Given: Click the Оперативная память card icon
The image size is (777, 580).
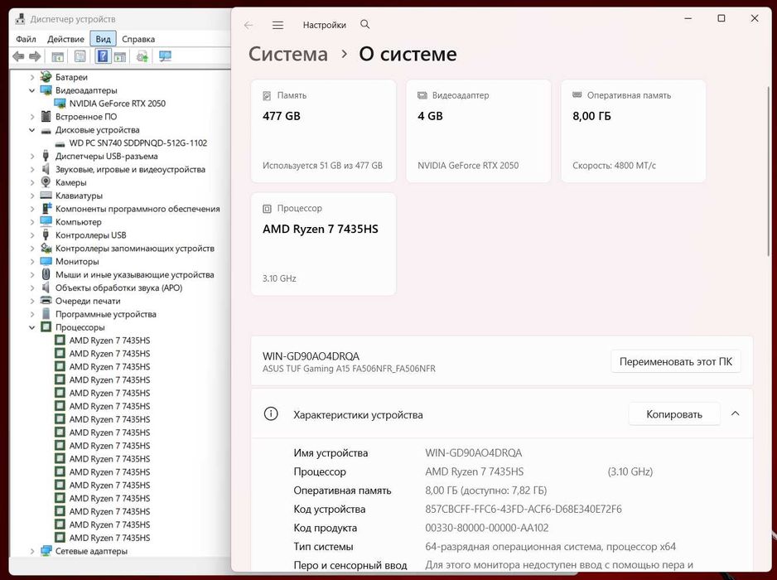Looking at the screenshot, I should coord(577,94).
